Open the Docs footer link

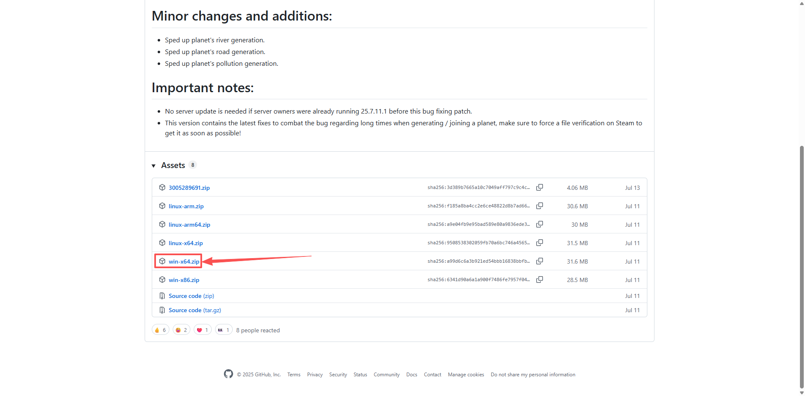point(412,375)
